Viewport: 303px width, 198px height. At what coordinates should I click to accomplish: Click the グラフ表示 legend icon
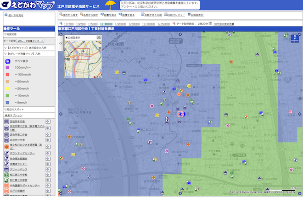7,61
